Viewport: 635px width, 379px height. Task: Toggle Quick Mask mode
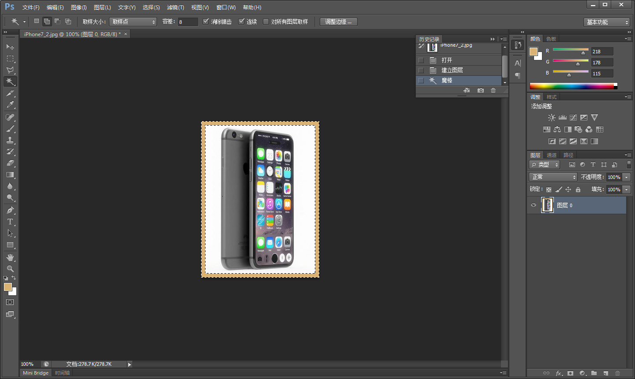(x=10, y=302)
